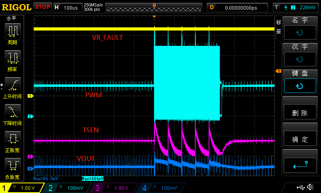Click the orange trigger position marker above grid
This screenshot has width=321, height=193.
pyautogui.click(x=154, y=16)
